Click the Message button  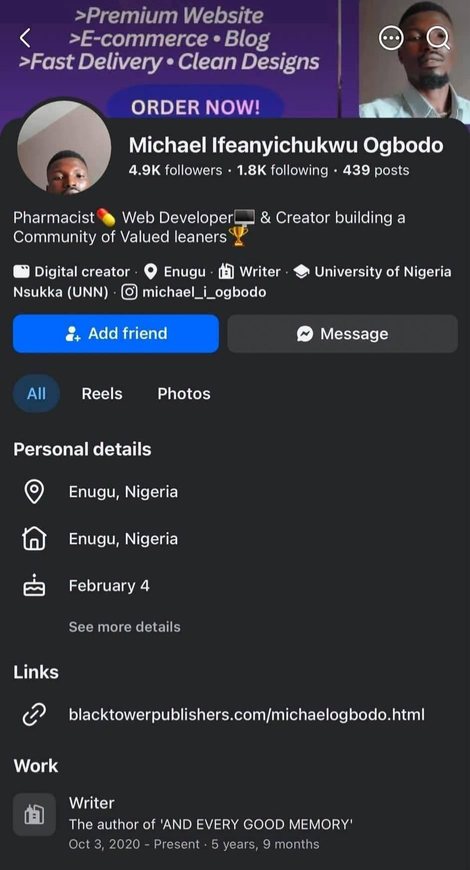coord(342,333)
